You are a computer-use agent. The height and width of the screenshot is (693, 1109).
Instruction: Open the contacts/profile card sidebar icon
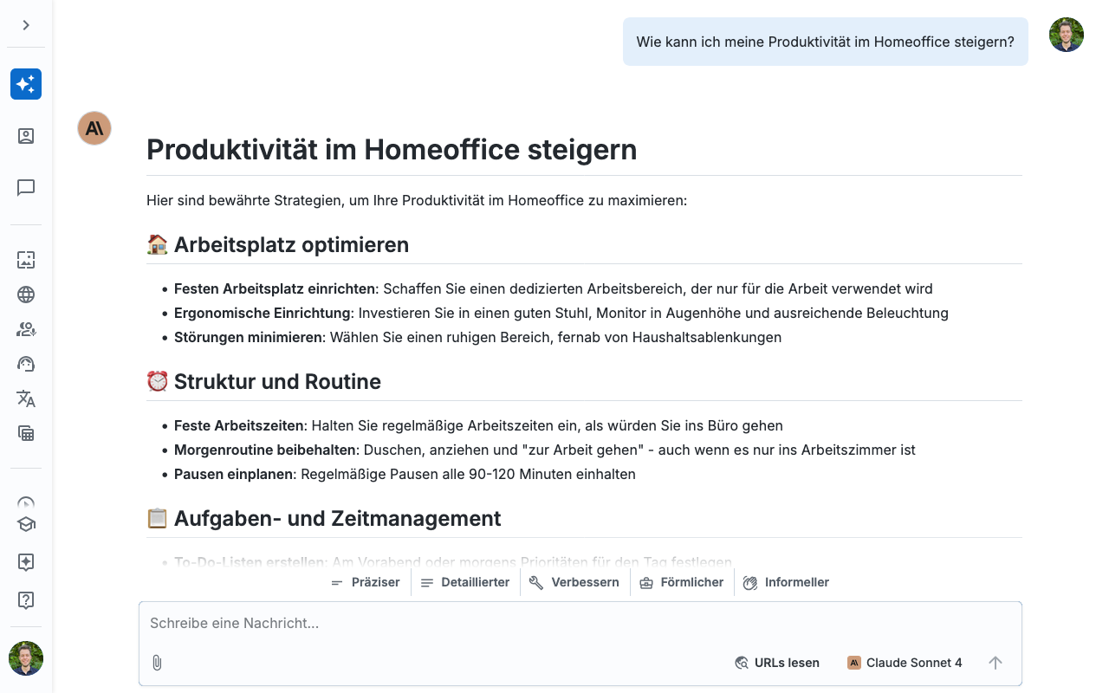26,136
